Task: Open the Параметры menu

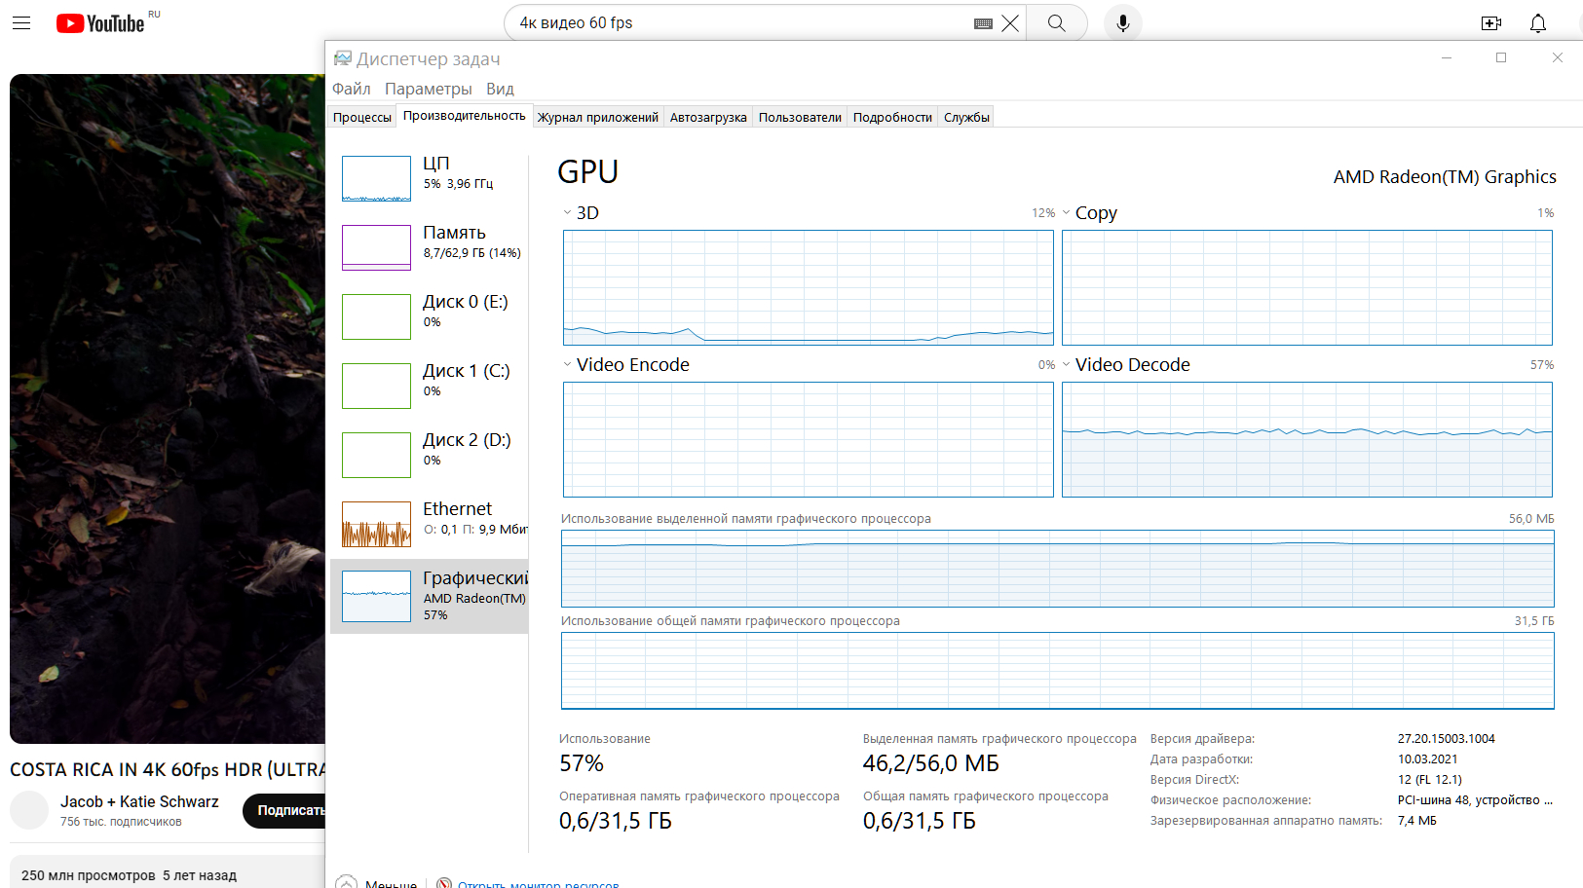Action: click(428, 89)
